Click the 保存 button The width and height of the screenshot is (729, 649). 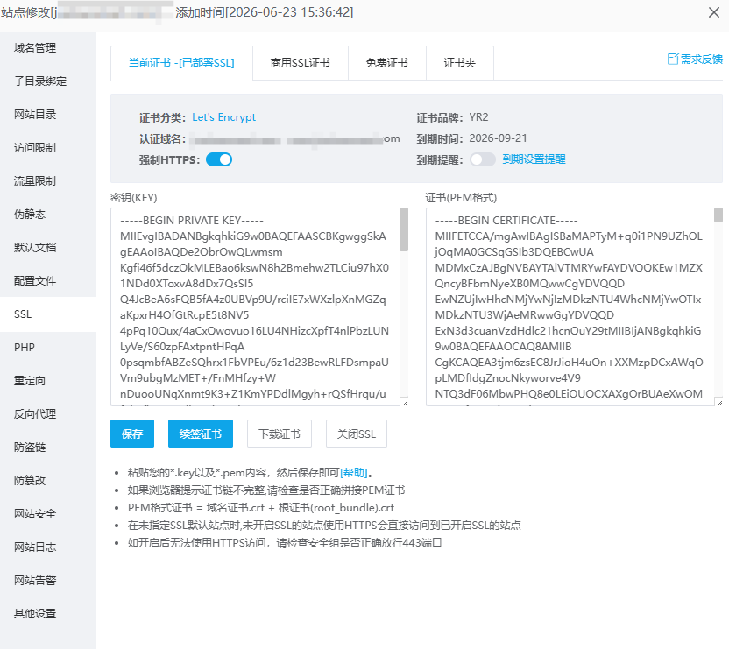pyautogui.click(x=132, y=434)
